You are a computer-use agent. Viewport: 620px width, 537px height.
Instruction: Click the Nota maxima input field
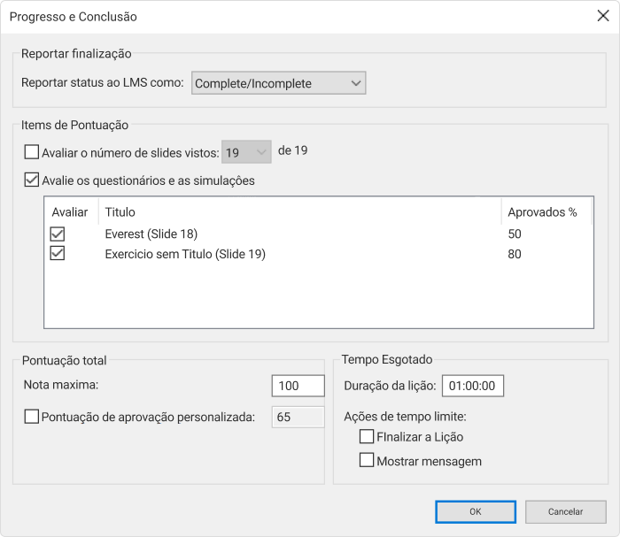click(x=298, y=386)
